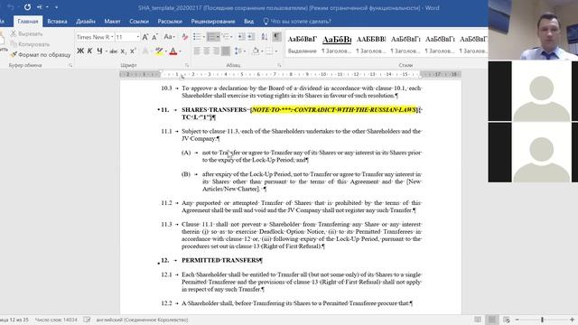Viewport: 578px width, 325px height.
Task: Toggle Bold (Ж) formatting
Action: click(x=80, y=51)
